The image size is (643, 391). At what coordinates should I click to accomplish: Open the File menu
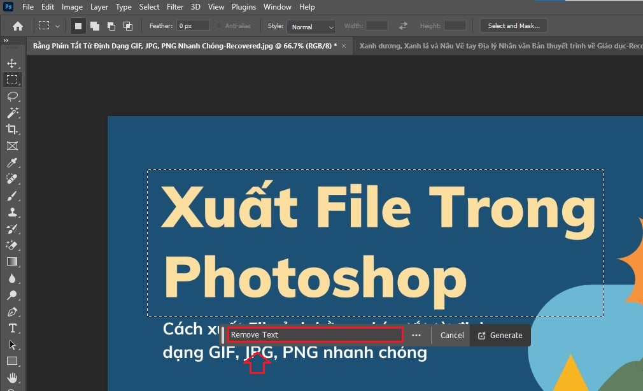28,7
